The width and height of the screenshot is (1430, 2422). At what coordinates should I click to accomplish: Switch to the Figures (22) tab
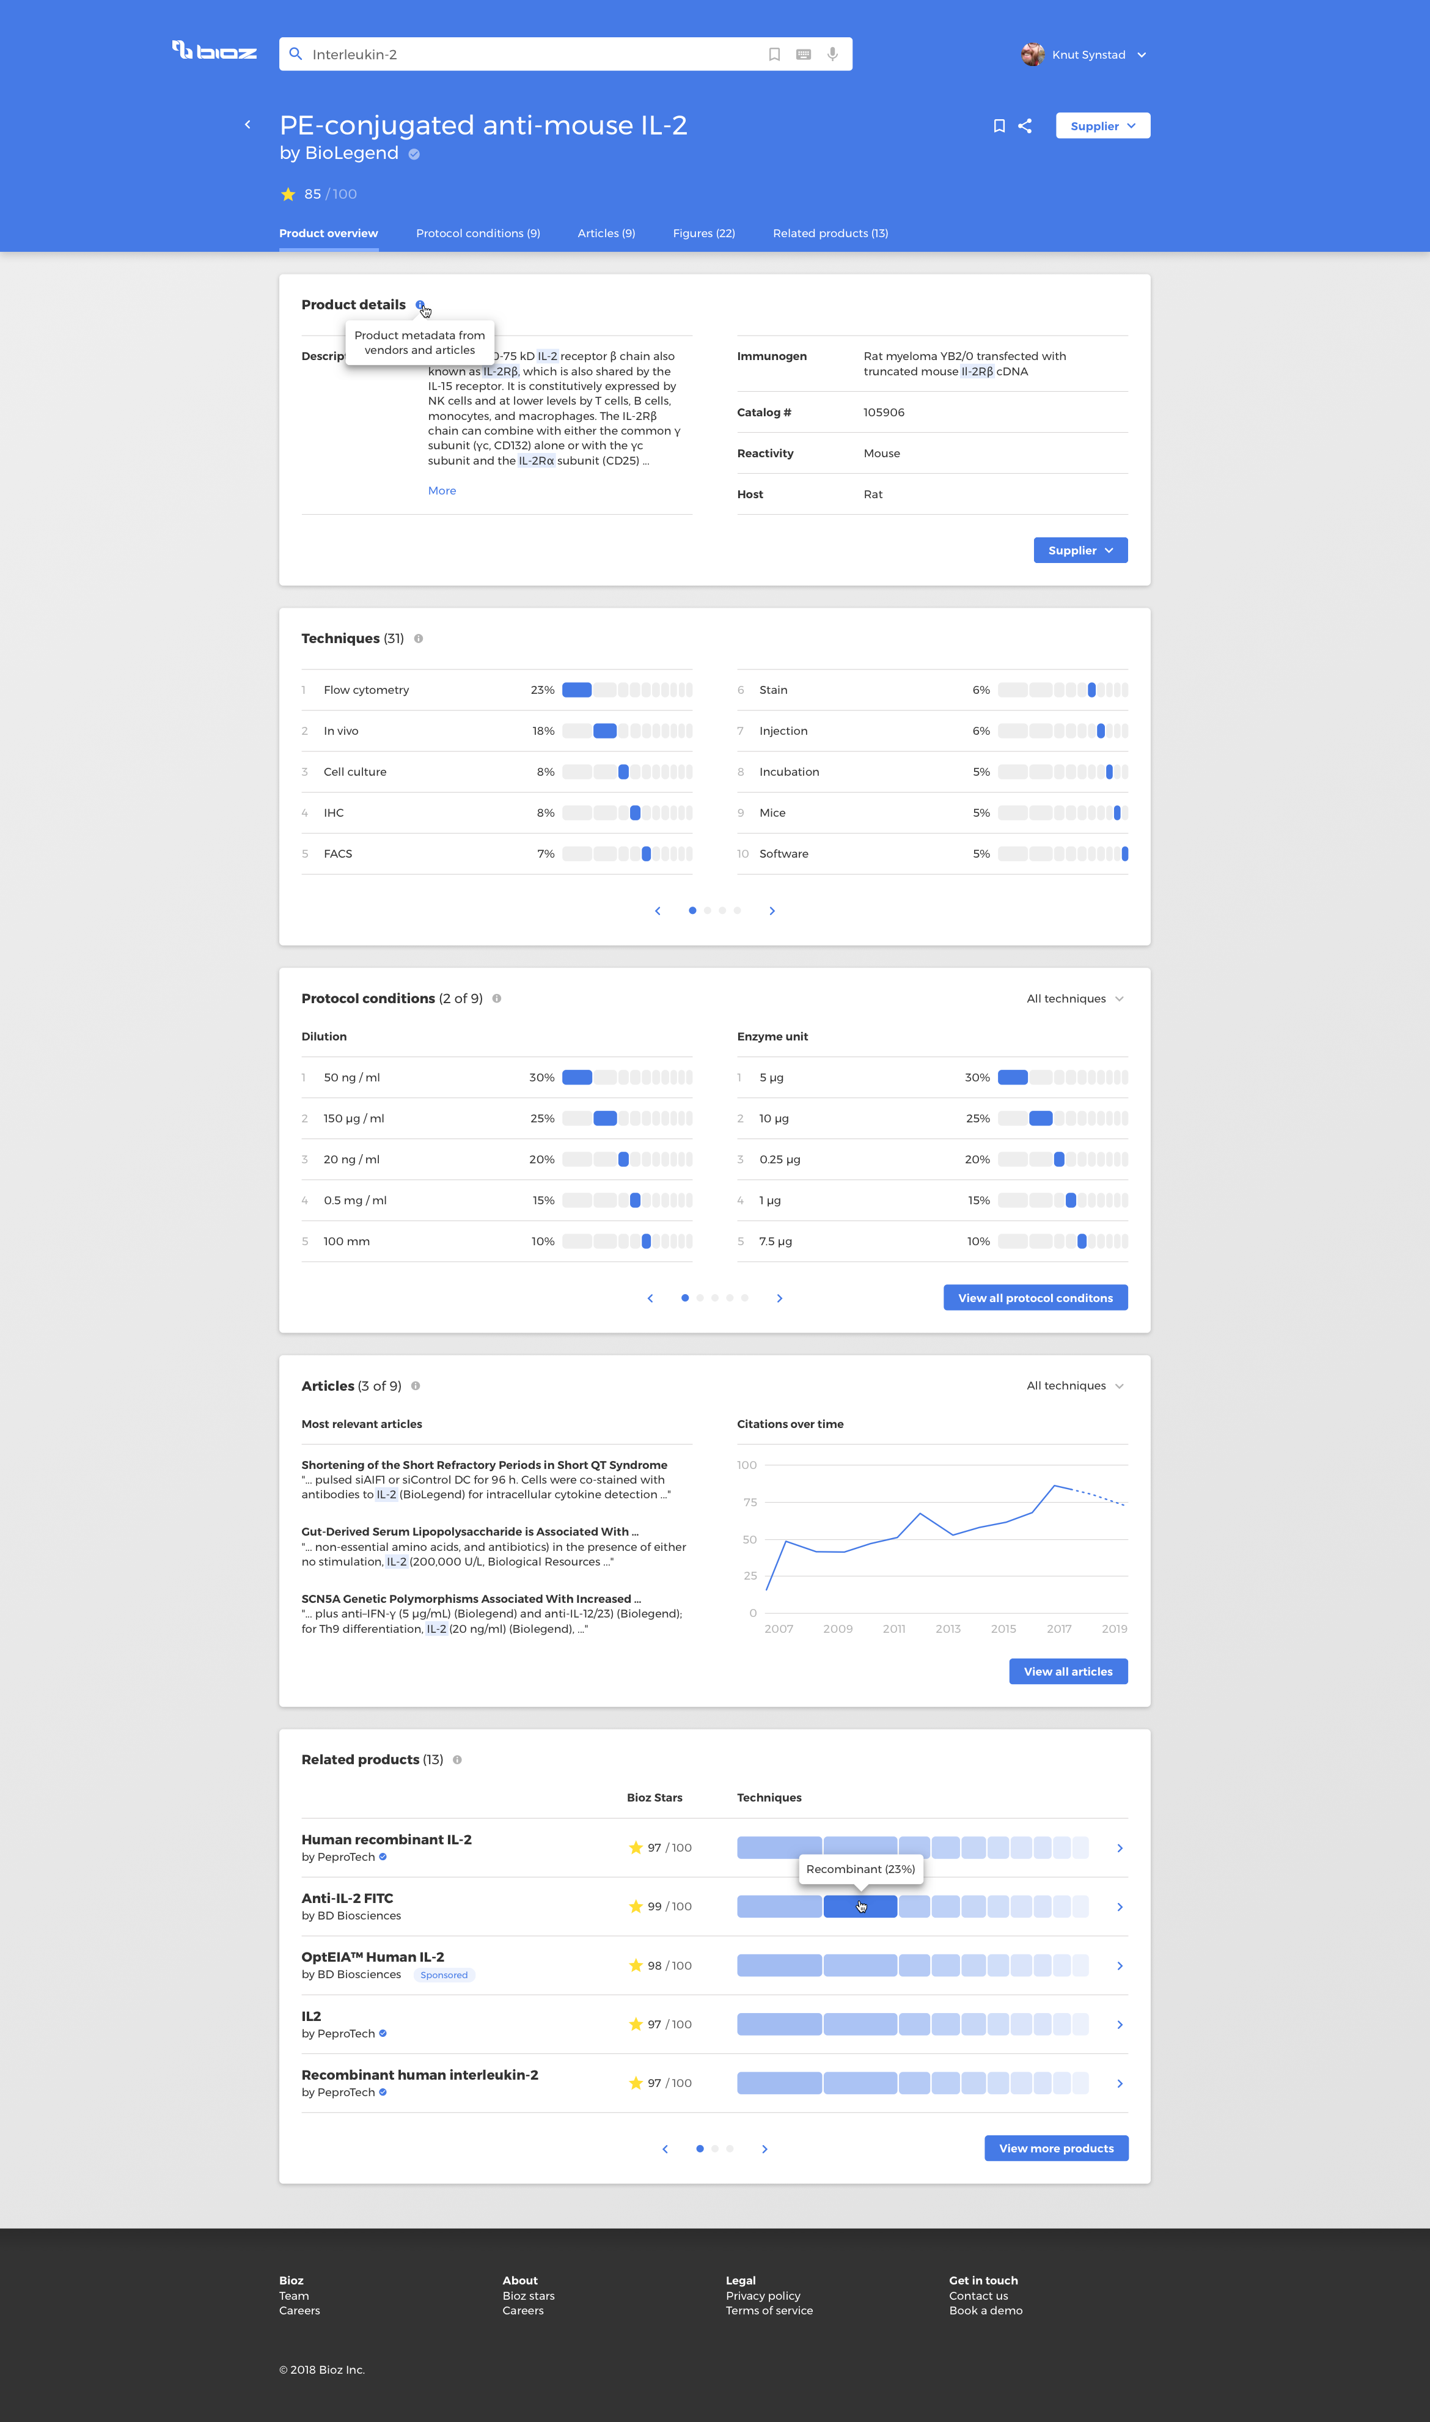pos(703,234)
